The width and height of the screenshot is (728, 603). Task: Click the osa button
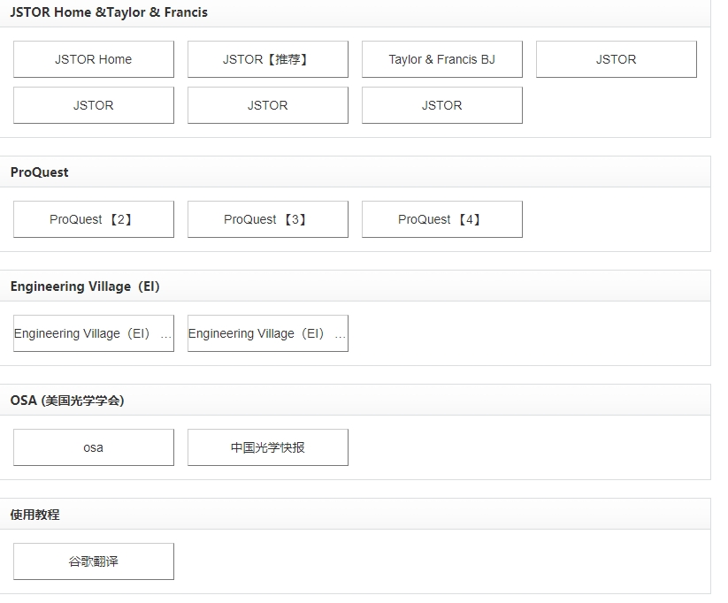(x=93, y=447)
